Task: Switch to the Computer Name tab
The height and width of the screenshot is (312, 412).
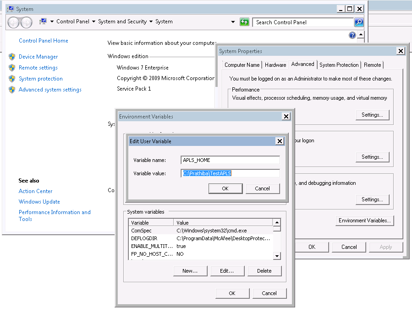Action: pyautogui.click(x=242, y=65)
